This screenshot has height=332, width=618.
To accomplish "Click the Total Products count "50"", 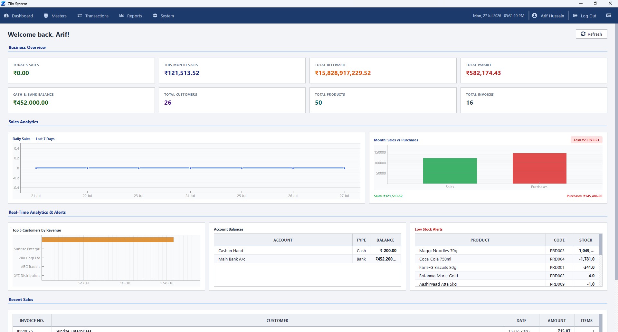I will coord(319,103).
